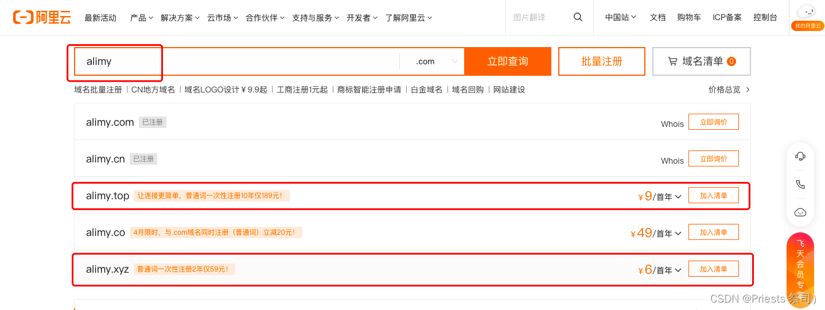This screenshot has width=825, height=310.
Task: Open CN地方域名 link
Action: [x=153, y=90]
